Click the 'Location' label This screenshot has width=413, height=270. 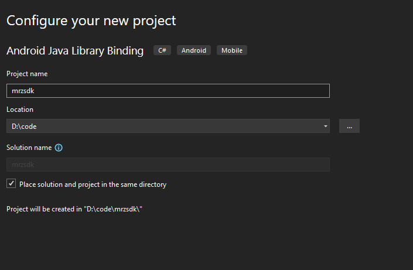point(20,110)
